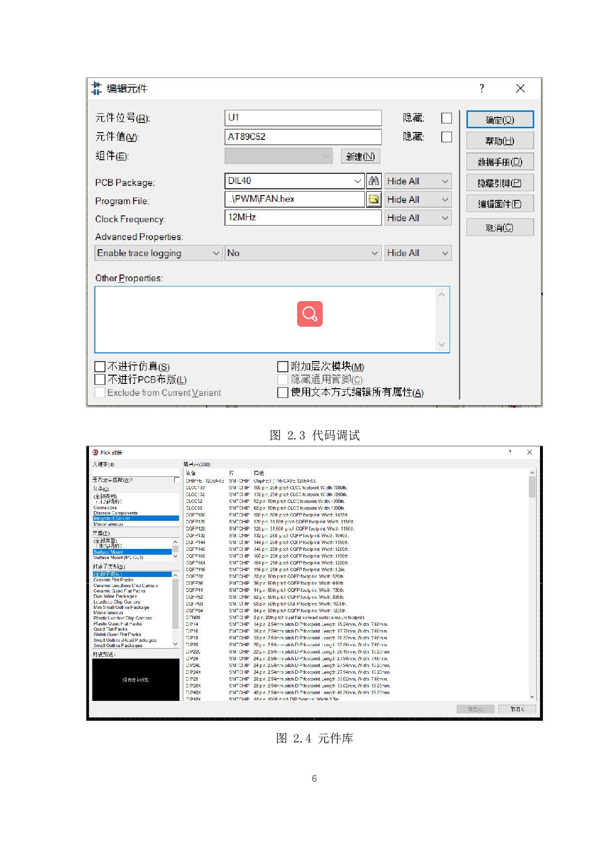Screen dimensions: 600x849
Task: Click the binoculars icon beside PCB Package
Action: (374, 181)
